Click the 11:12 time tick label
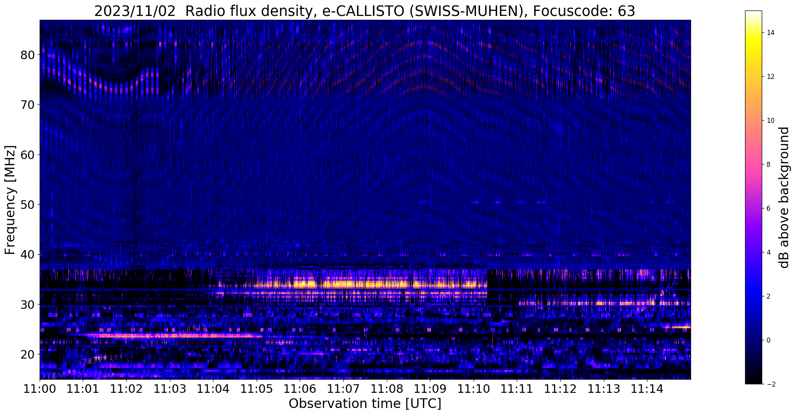Image resolution: width=796 pixels, height=415 pixels. [560, 389]
